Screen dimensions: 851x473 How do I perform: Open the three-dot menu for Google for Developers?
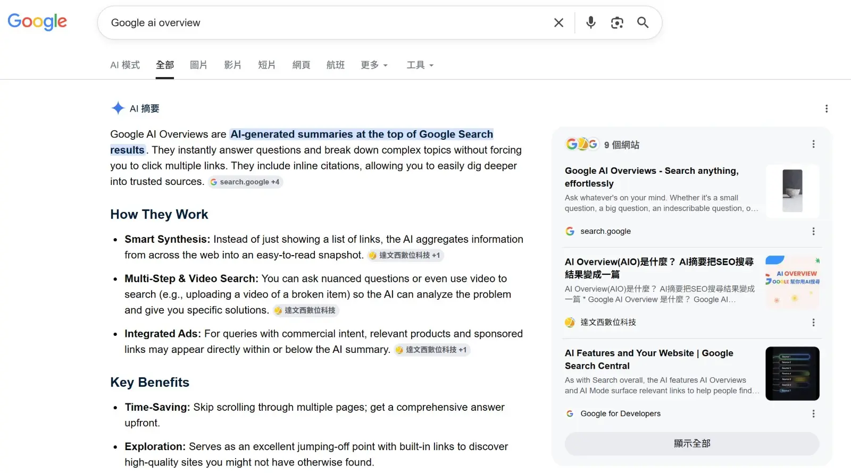point(813,413)
